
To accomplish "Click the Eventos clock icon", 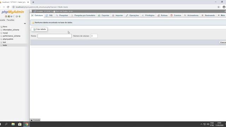I will tap(172, 16).
